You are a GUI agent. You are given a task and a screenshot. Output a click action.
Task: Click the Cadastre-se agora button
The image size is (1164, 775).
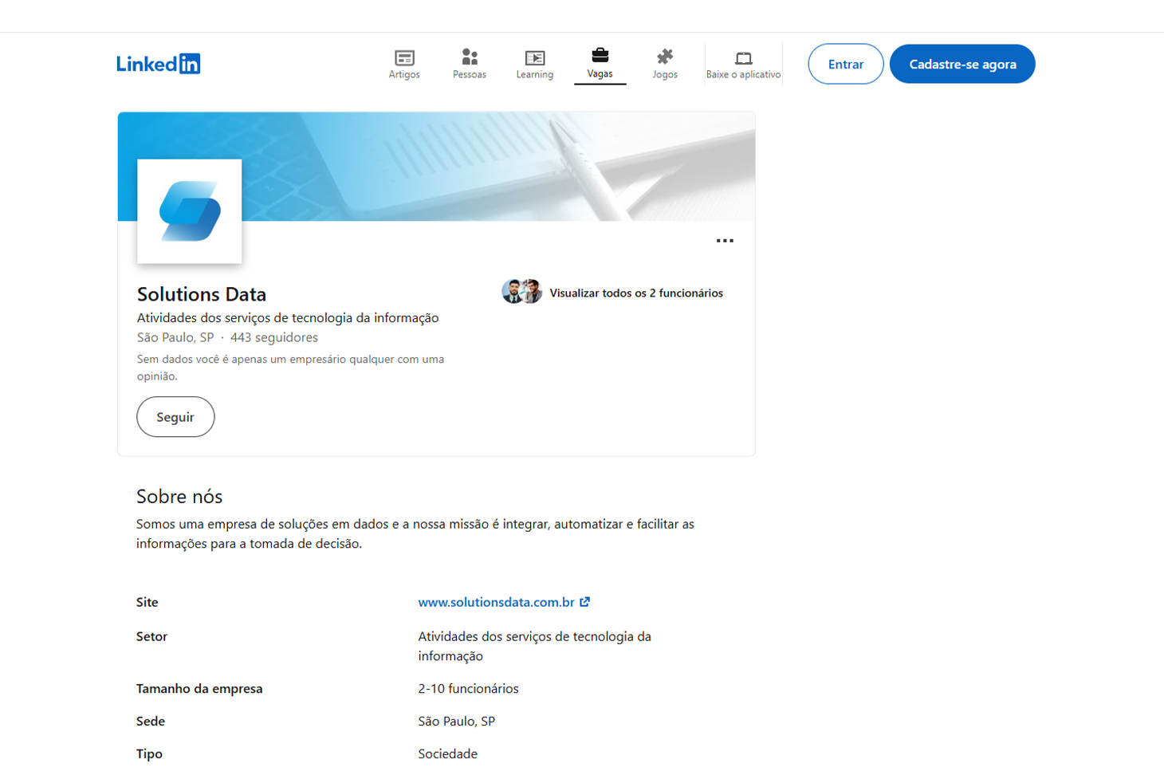coord(961,64)
